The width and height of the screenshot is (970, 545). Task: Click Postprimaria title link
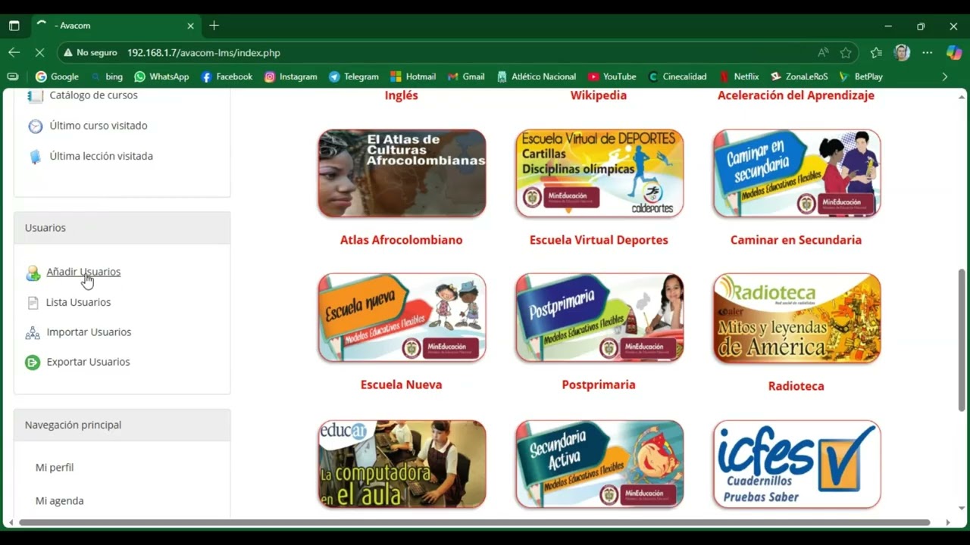599,385
